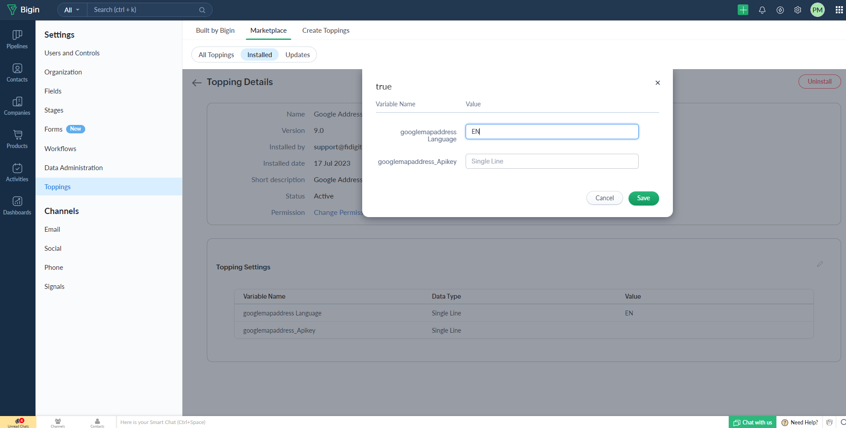
Task: Click the search magnifier icon
Action: point(202,10)
